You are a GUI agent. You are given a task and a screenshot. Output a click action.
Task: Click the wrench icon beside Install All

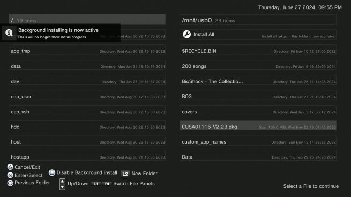point(186,34)
